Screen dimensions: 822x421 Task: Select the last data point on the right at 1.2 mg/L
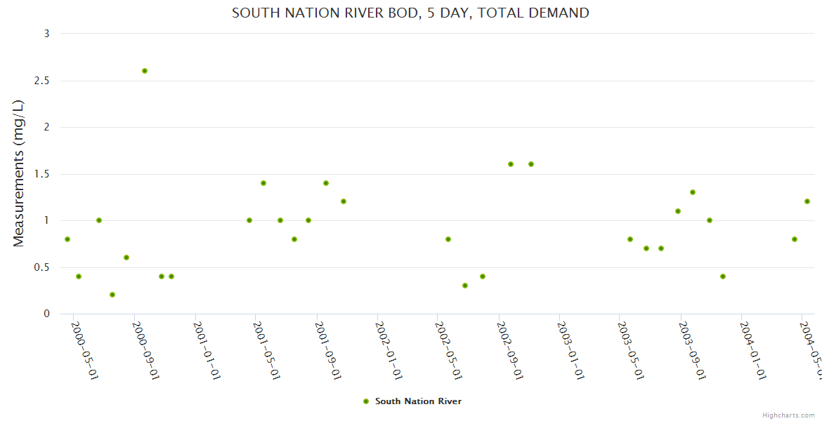point(807,201)
